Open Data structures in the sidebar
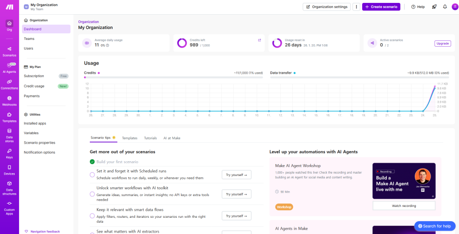The width and height of the screenshot is (459, 234). [x=10, y=188]
